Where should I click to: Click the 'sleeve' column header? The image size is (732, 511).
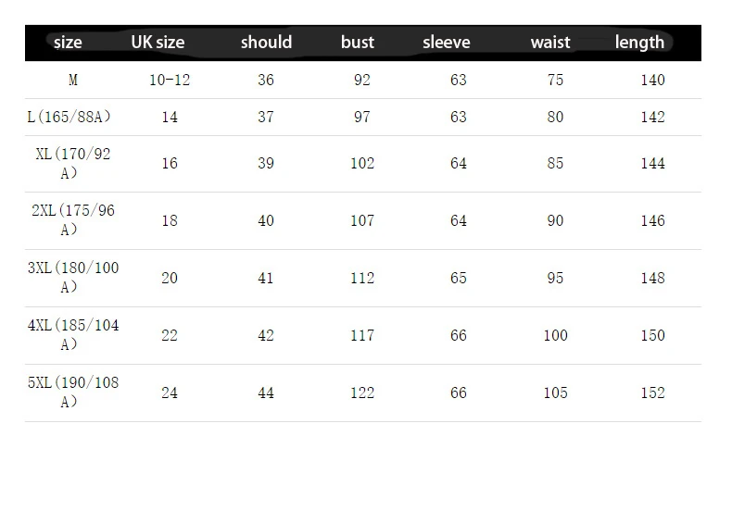coord(447,43)
